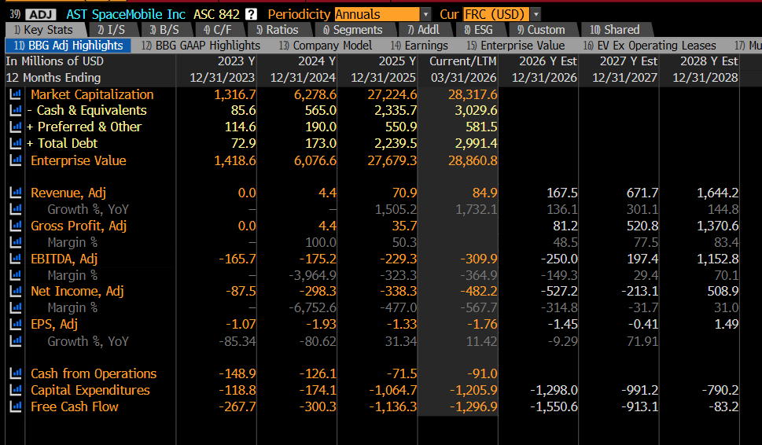Click Capital Expenditures value -1,064.7
Viewport: 762px width, 445px height.
point(392,390)
